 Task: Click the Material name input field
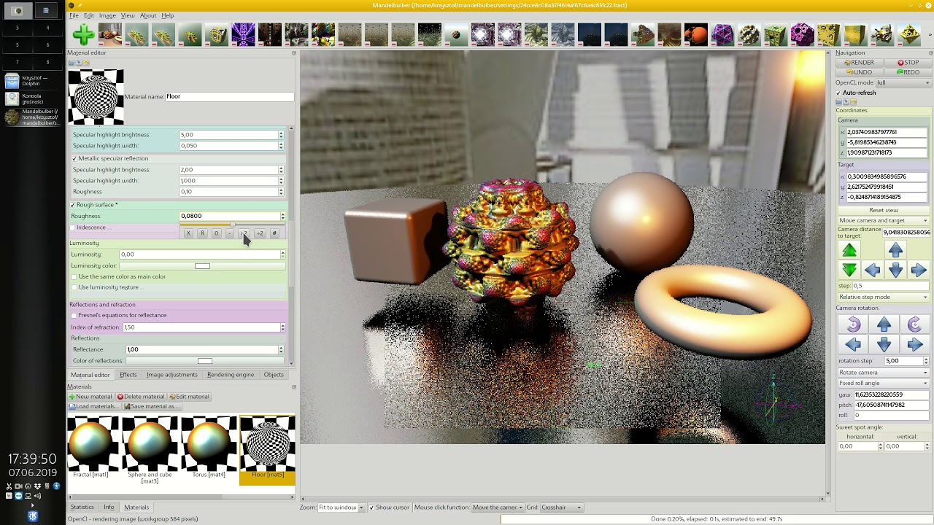(x=229, y=96)
